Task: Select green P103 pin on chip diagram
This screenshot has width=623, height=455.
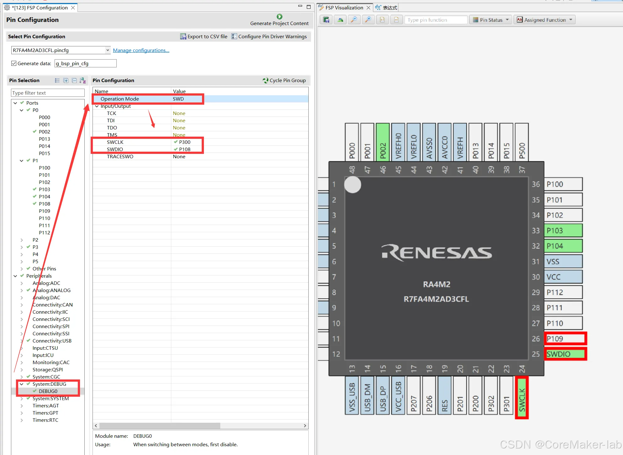Action: pyautogui.click(x=563, y=231)
